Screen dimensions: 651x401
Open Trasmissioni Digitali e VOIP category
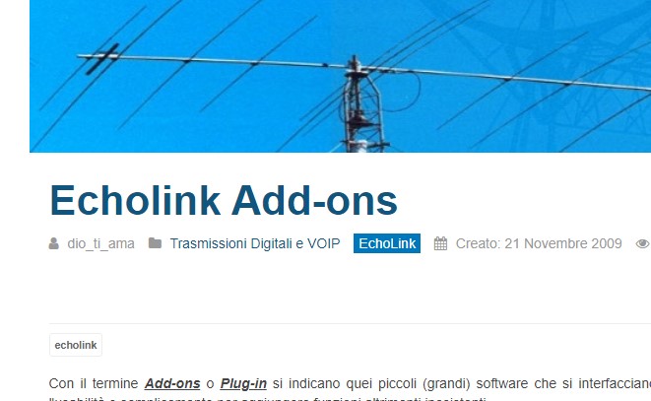pos(255,243)
